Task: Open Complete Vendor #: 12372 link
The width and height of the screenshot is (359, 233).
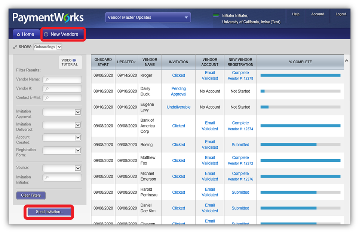Action: 240,161
